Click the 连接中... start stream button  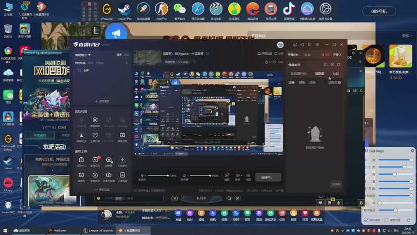[268, 177]
